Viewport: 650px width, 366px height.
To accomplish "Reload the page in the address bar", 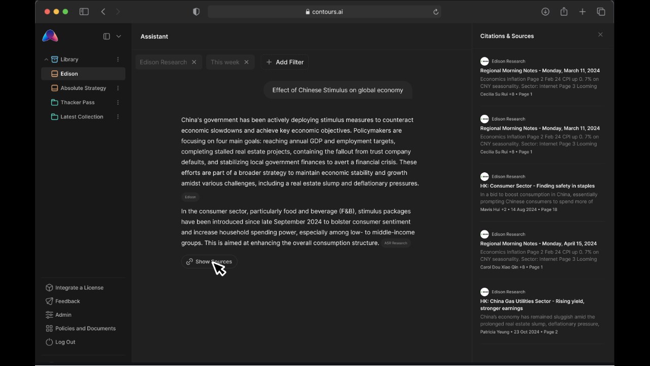I will coord(436,12).
